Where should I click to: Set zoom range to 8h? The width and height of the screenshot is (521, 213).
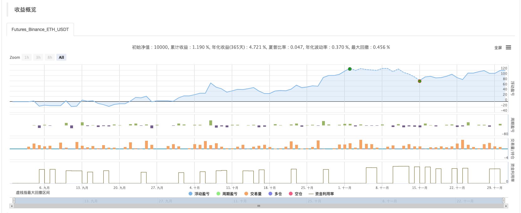pyautogui.click(x=50, y=58)
